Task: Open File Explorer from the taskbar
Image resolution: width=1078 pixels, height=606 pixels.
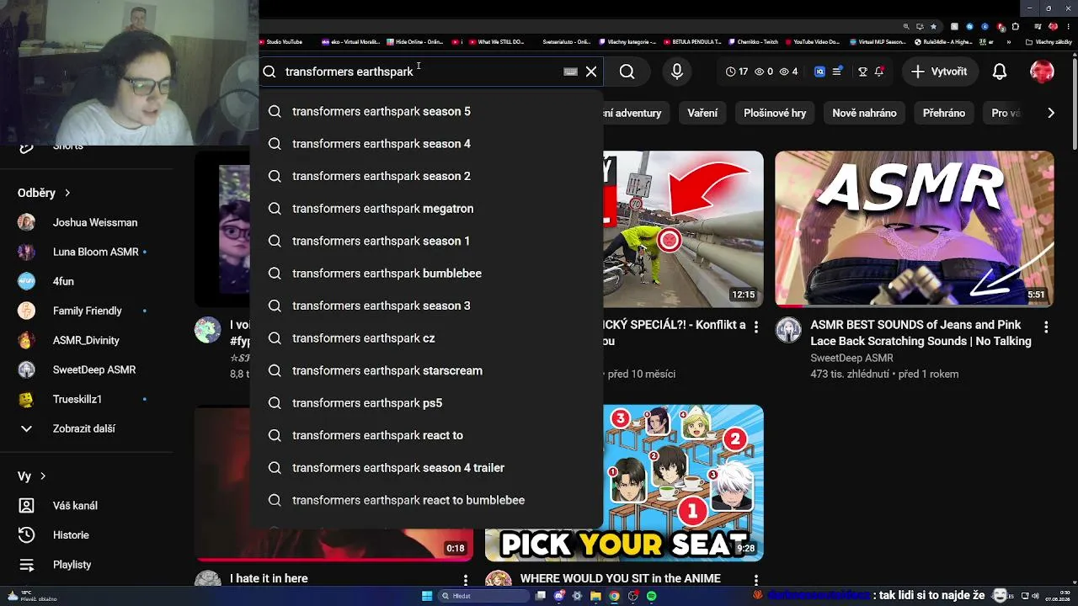Action: click(595, 596)
